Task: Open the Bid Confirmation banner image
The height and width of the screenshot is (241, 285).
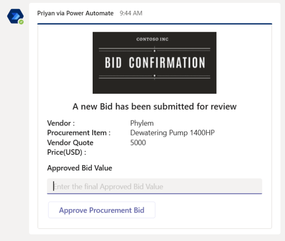Action: pyautogui.click(x=154, y=63)
